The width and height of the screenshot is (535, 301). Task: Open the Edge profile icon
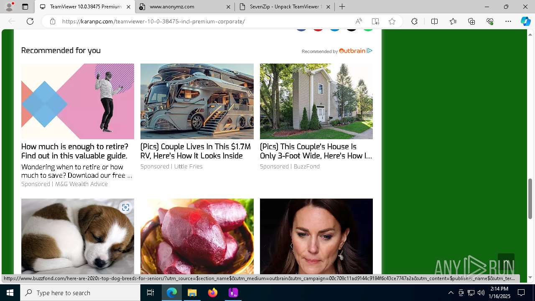point(9,7)
